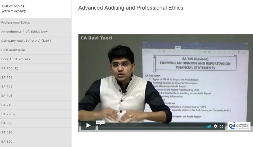Enter fullscreen mode for the video
253x147 pixels.
click(x=222, y=126)
